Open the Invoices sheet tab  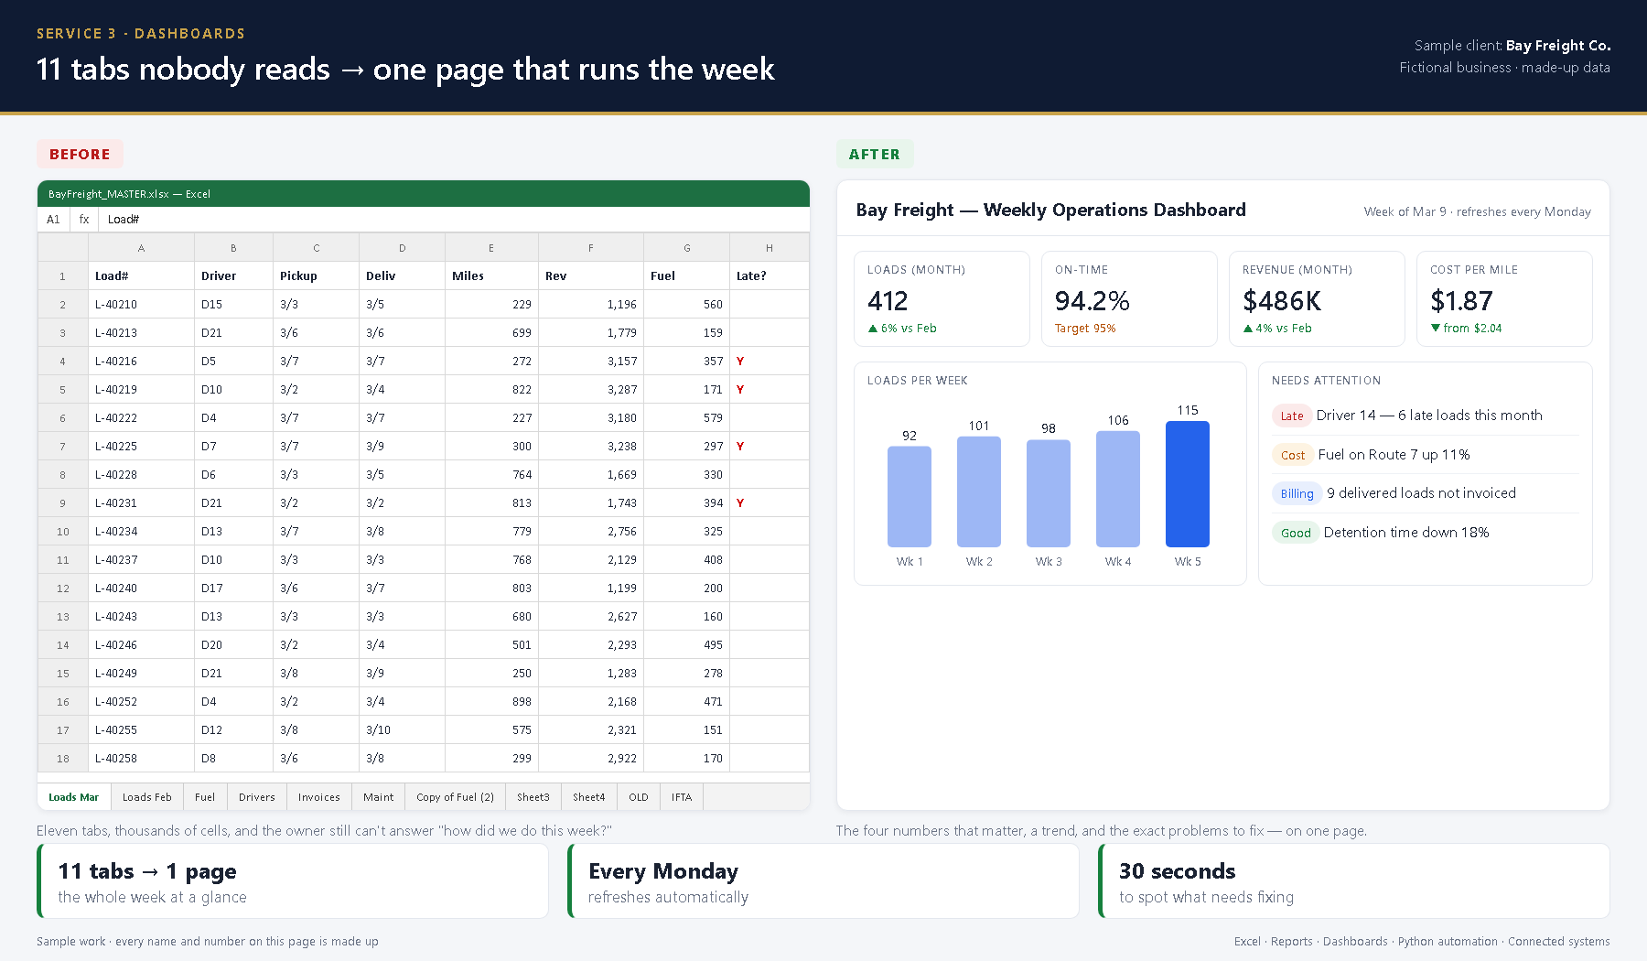point(318,797)
